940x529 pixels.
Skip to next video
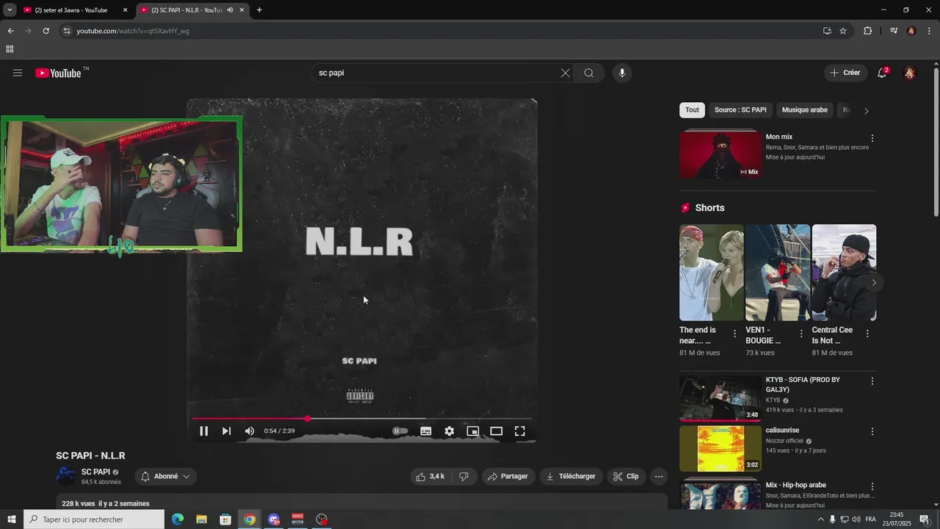coord(226,431)
